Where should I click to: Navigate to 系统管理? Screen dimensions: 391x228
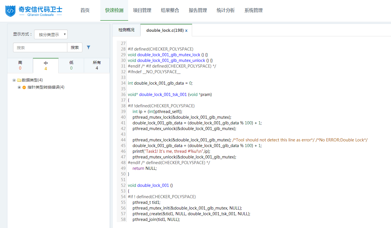(x=253, y=11)
